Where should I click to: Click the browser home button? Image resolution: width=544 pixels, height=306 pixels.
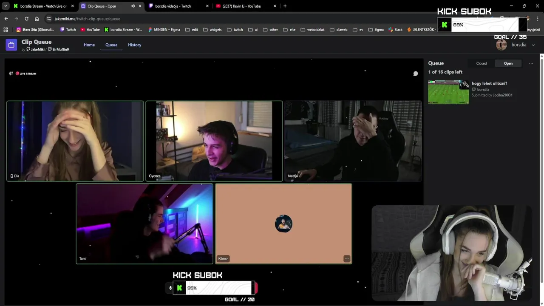click(37, 19)
